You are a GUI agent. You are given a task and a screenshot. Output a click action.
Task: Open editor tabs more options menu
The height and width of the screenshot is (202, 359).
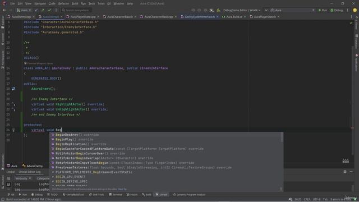tap(351, 17)
